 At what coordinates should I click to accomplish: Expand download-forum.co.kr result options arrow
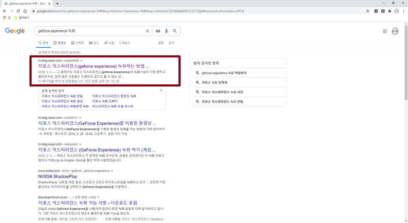(99, 197)
